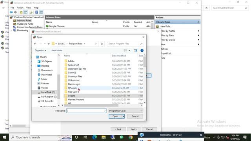Open the Programs (*.exe) file type dropdown
Viewport: 251px width, 141px height.
125,111
